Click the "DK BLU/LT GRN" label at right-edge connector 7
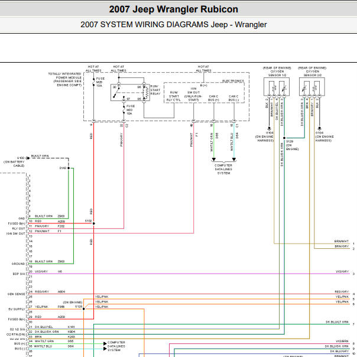The height and width of the screenshot is (357, 357). click(x=337, y=322)
